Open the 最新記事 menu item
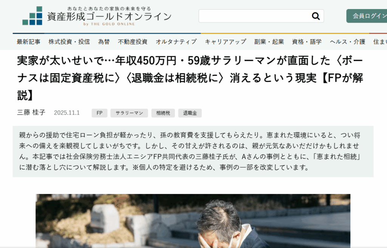 [x=28, y=42]
